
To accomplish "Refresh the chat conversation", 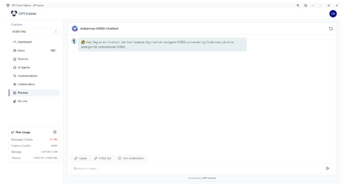I will (x=331, y=29).
